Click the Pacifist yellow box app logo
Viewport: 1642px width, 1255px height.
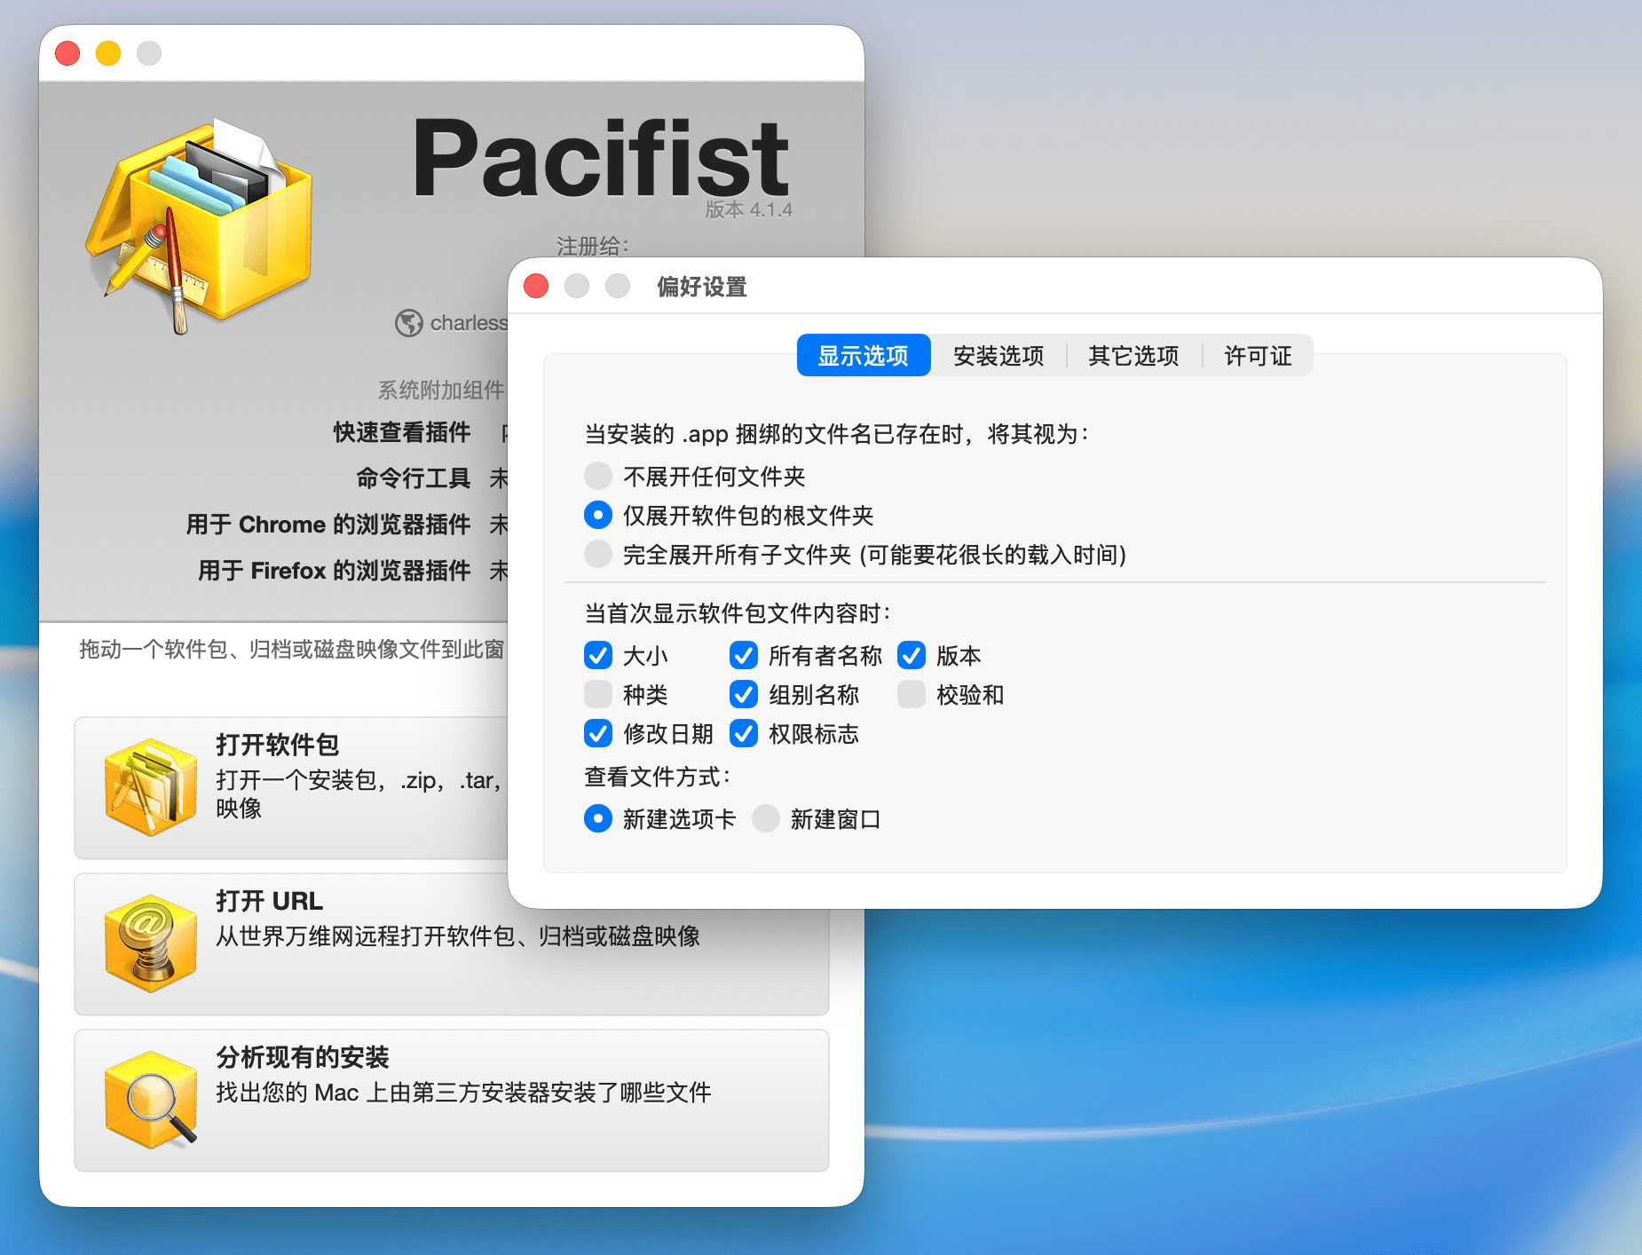point(201,225)
